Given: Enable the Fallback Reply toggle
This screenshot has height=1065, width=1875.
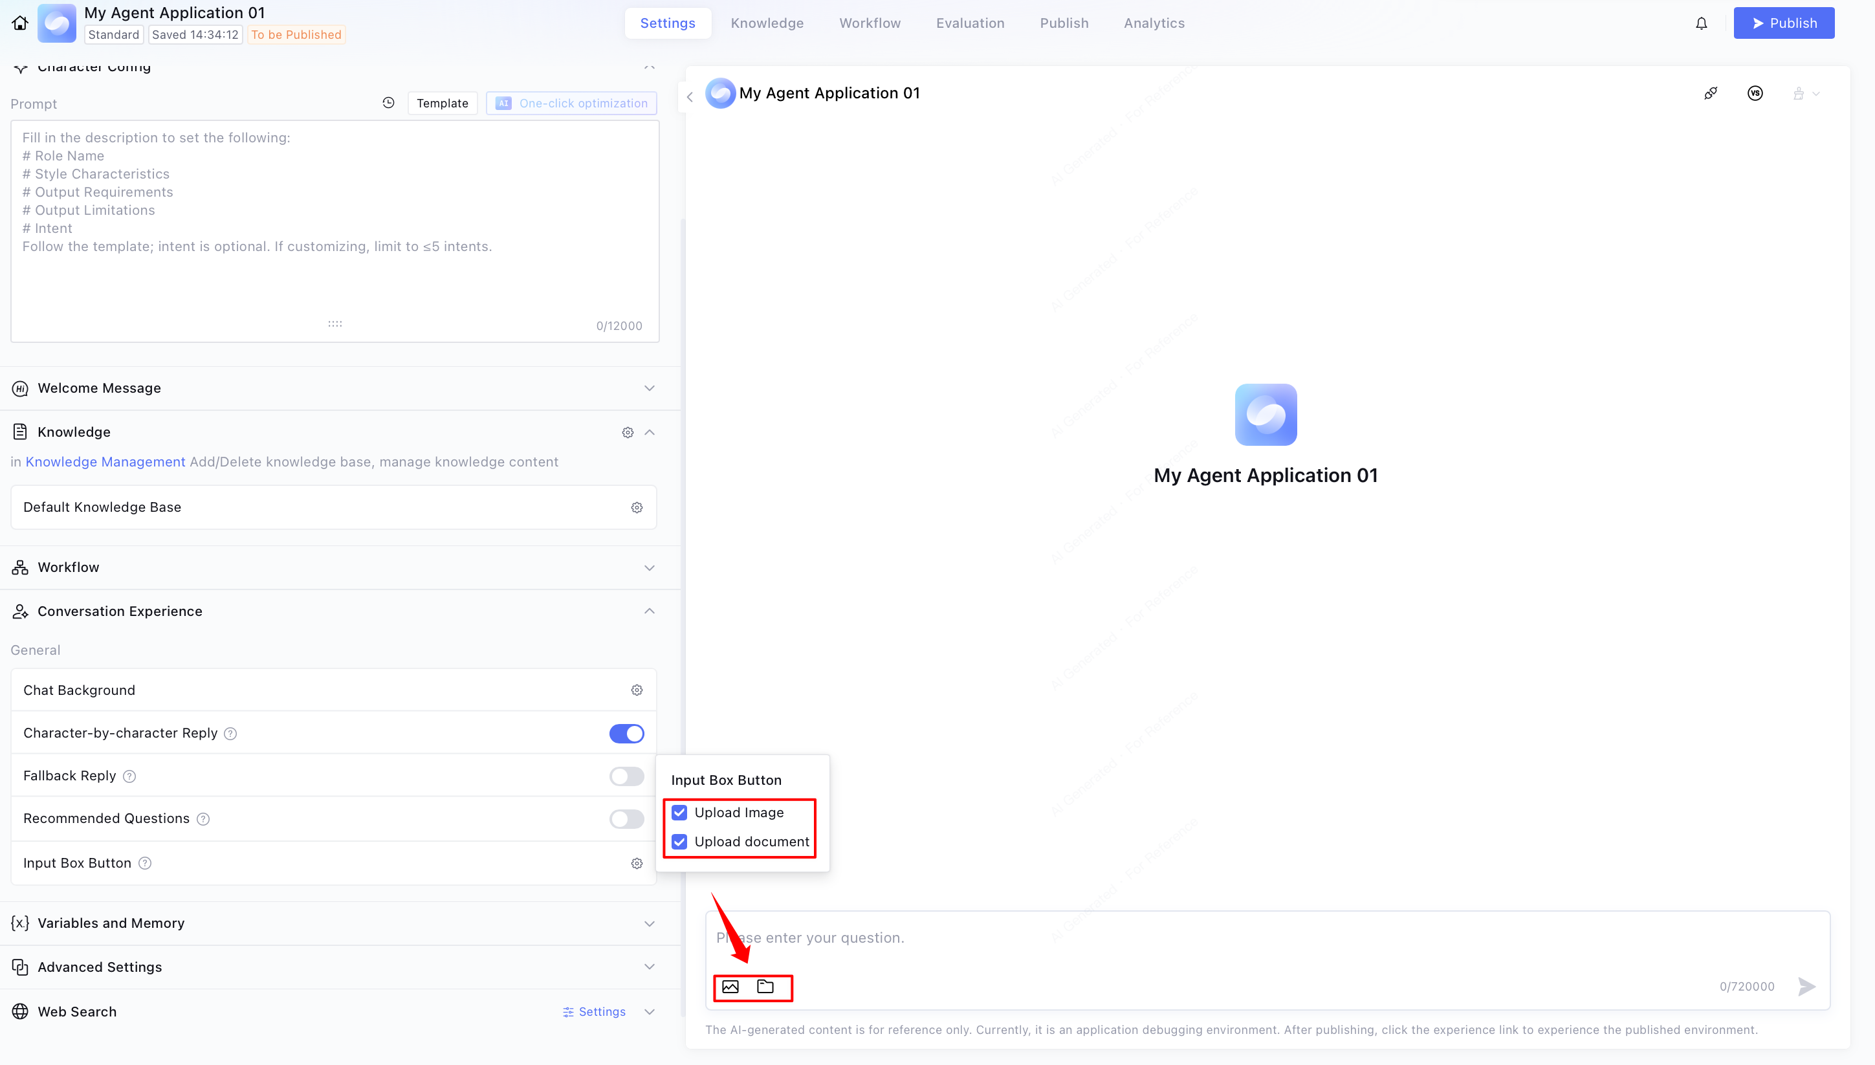Looking at the screenshot, I should tap(626, 776).
